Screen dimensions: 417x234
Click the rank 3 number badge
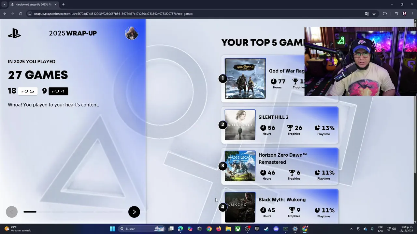click(223, 166)
